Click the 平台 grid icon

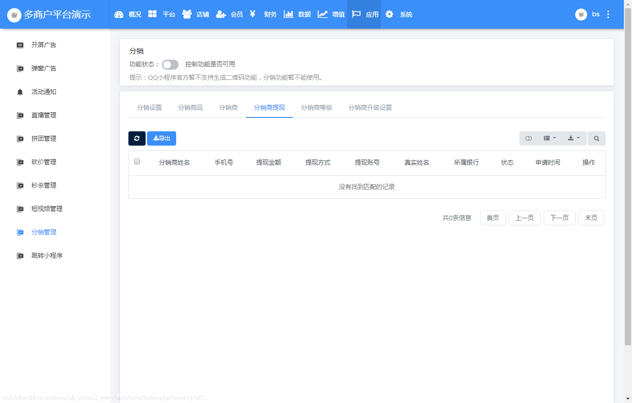tap(152, 14)
